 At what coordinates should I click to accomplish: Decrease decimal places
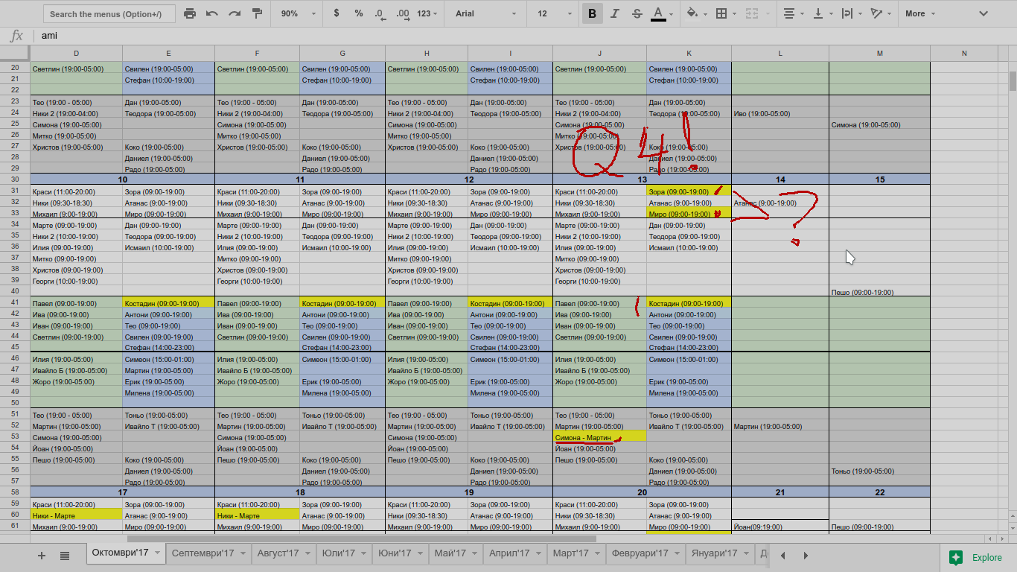pos(380,13)
